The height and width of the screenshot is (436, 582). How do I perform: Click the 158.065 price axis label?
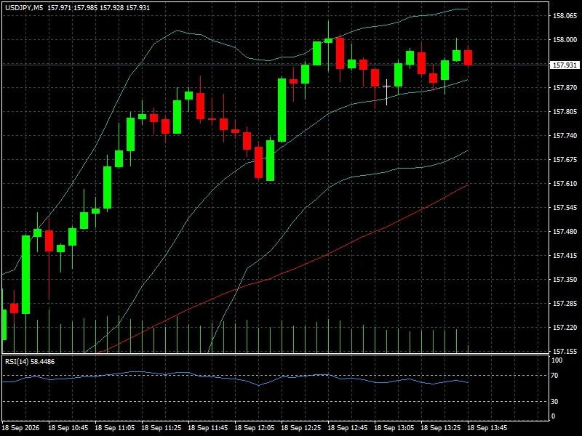(x=565, y=15)
